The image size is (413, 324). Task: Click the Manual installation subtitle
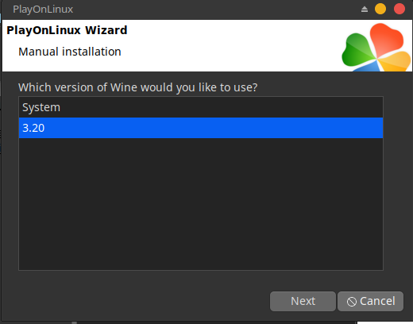(x=70, y=52)
